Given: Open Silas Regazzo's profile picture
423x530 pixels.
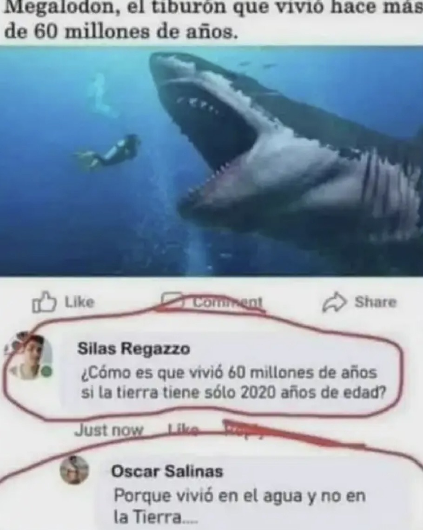Looking at the screenshot, I should click(31, 357).
